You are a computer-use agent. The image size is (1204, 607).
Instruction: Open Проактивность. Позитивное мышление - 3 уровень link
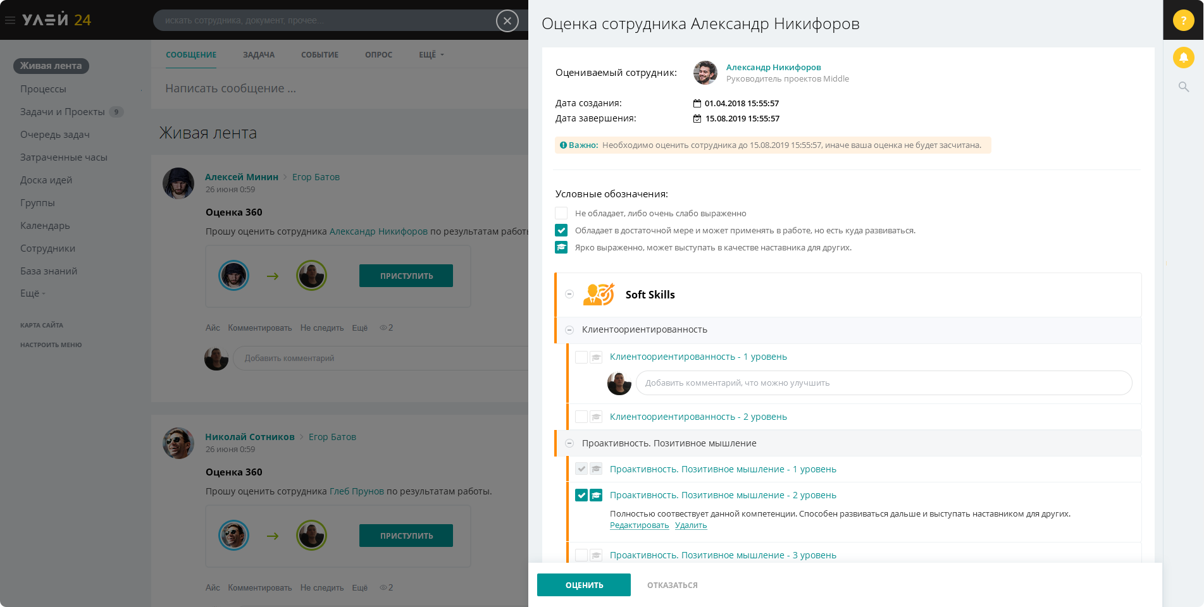723,555
